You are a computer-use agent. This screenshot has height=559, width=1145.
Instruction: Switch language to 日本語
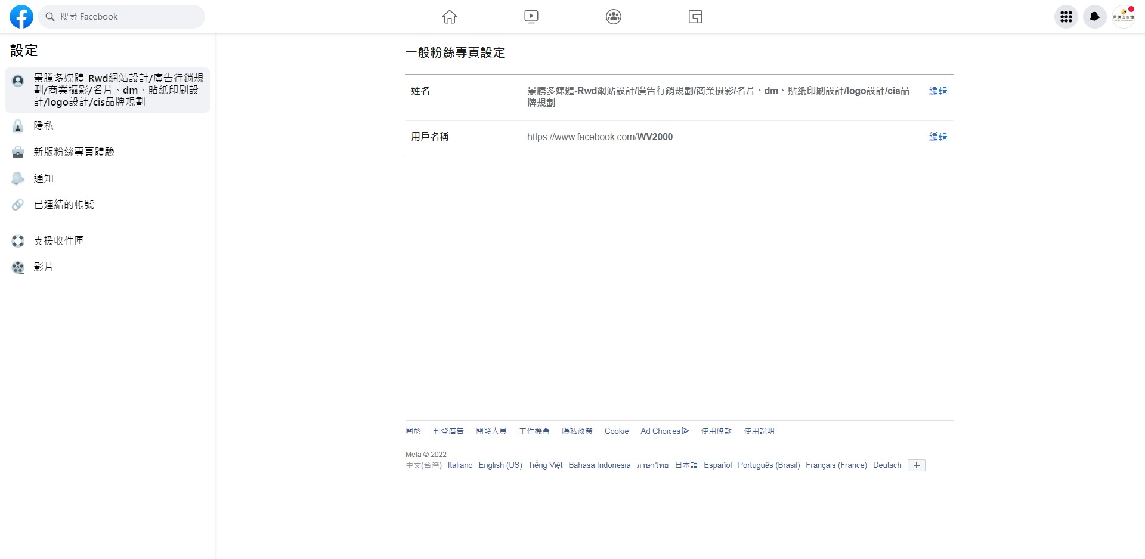(x=686, y=465)
